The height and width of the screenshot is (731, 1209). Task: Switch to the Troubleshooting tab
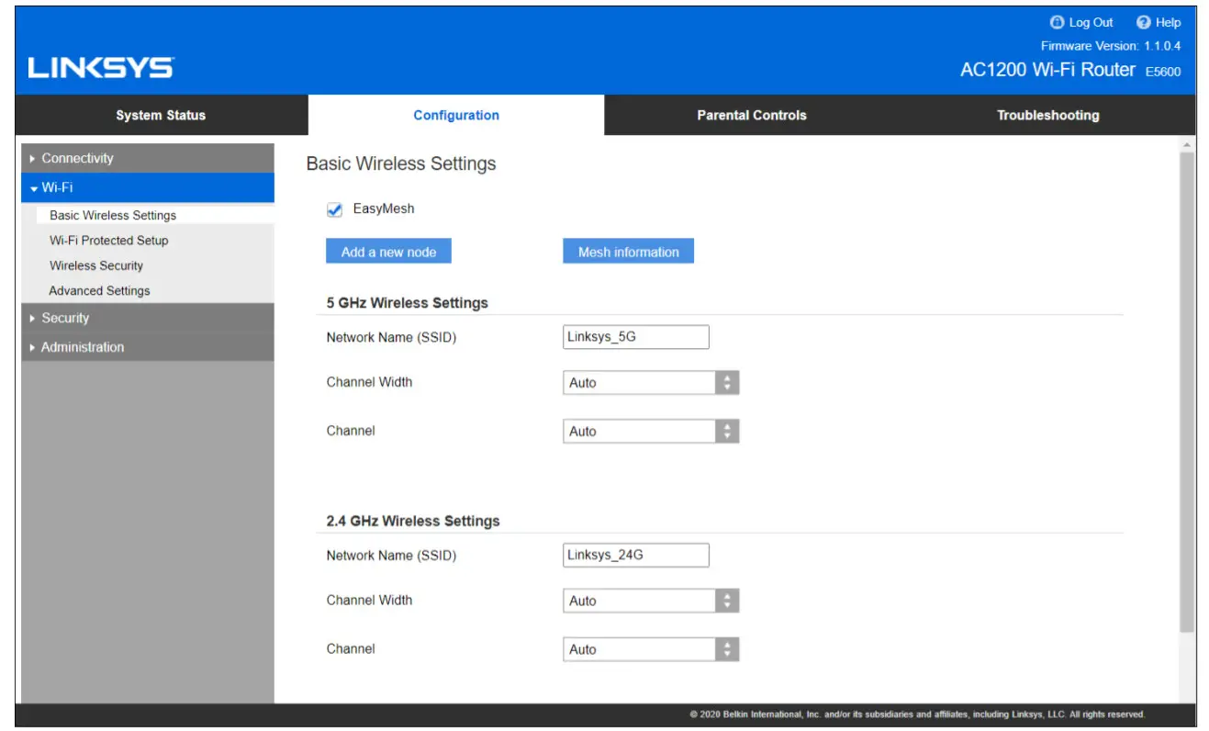pos(1047,115)
